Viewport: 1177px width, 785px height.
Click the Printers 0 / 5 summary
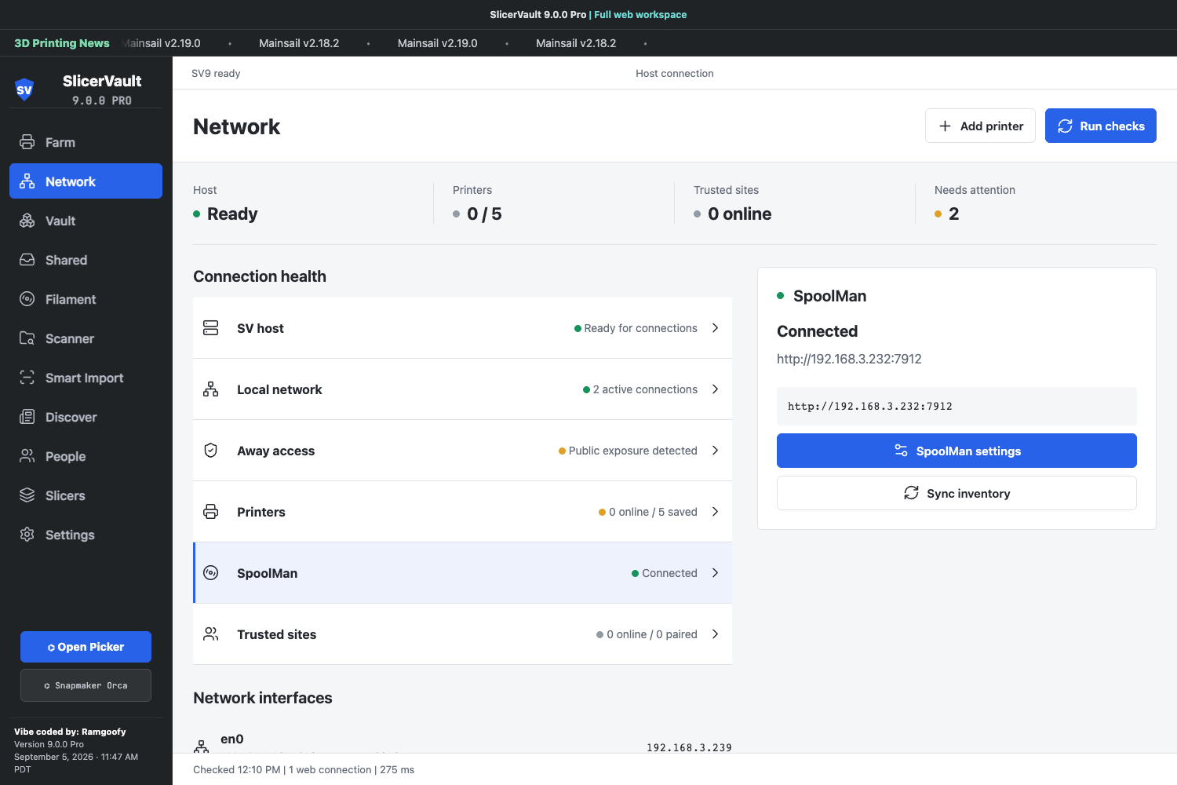[x=484, y=214]
